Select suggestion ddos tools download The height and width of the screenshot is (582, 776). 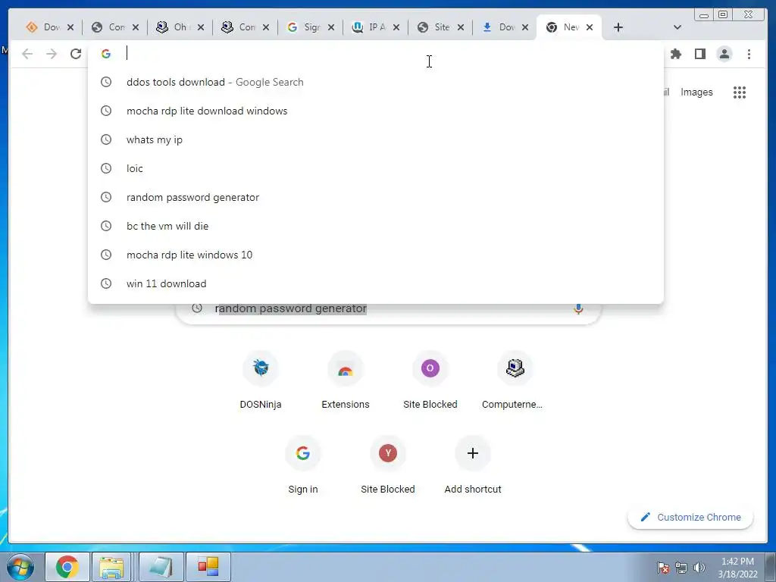(376, 82)
